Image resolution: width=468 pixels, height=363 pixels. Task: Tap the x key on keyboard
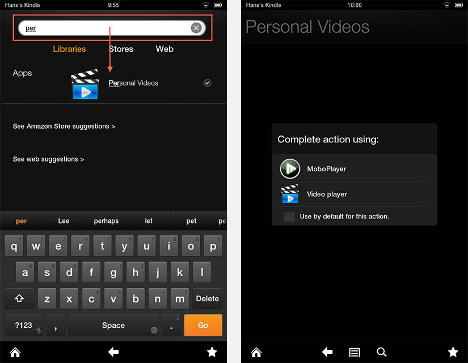coord(69,298)
